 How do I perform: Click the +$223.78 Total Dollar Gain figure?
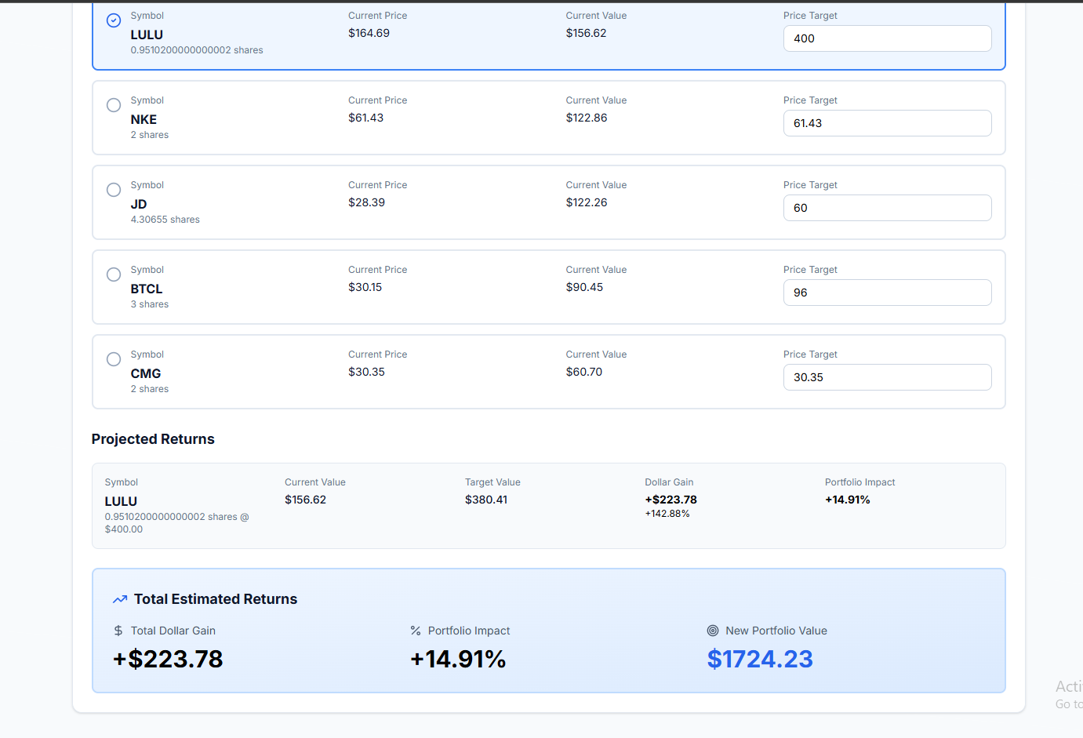(x=167, y=659)
